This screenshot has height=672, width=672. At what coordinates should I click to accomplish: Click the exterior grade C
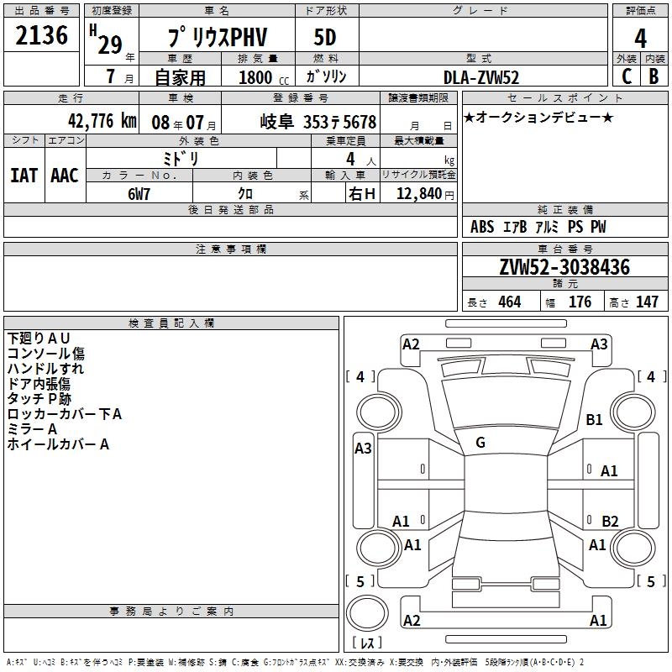pos(627,76)
